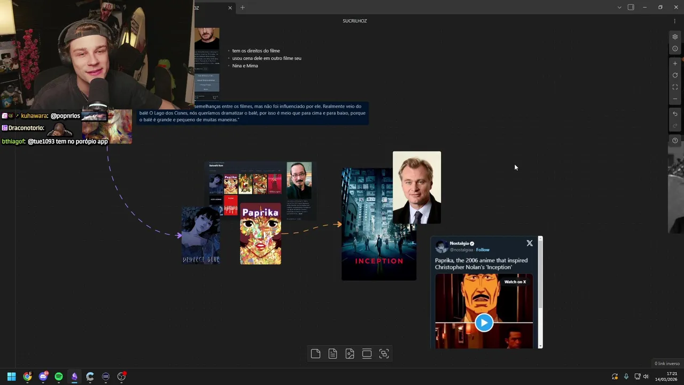Viewport: 684px width, 385px height.
Task: Open canvas settings gear icon
Action: [x=675, y=37]
